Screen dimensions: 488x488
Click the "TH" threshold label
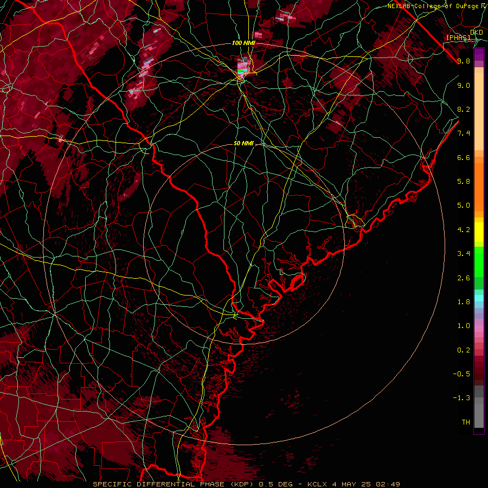pyautogui.click(x=466, y=422)
